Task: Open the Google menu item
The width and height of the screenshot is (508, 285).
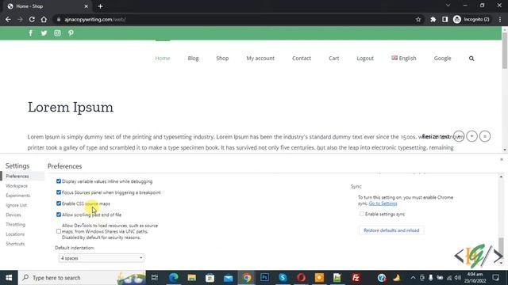Action: [x=443, y=58]
